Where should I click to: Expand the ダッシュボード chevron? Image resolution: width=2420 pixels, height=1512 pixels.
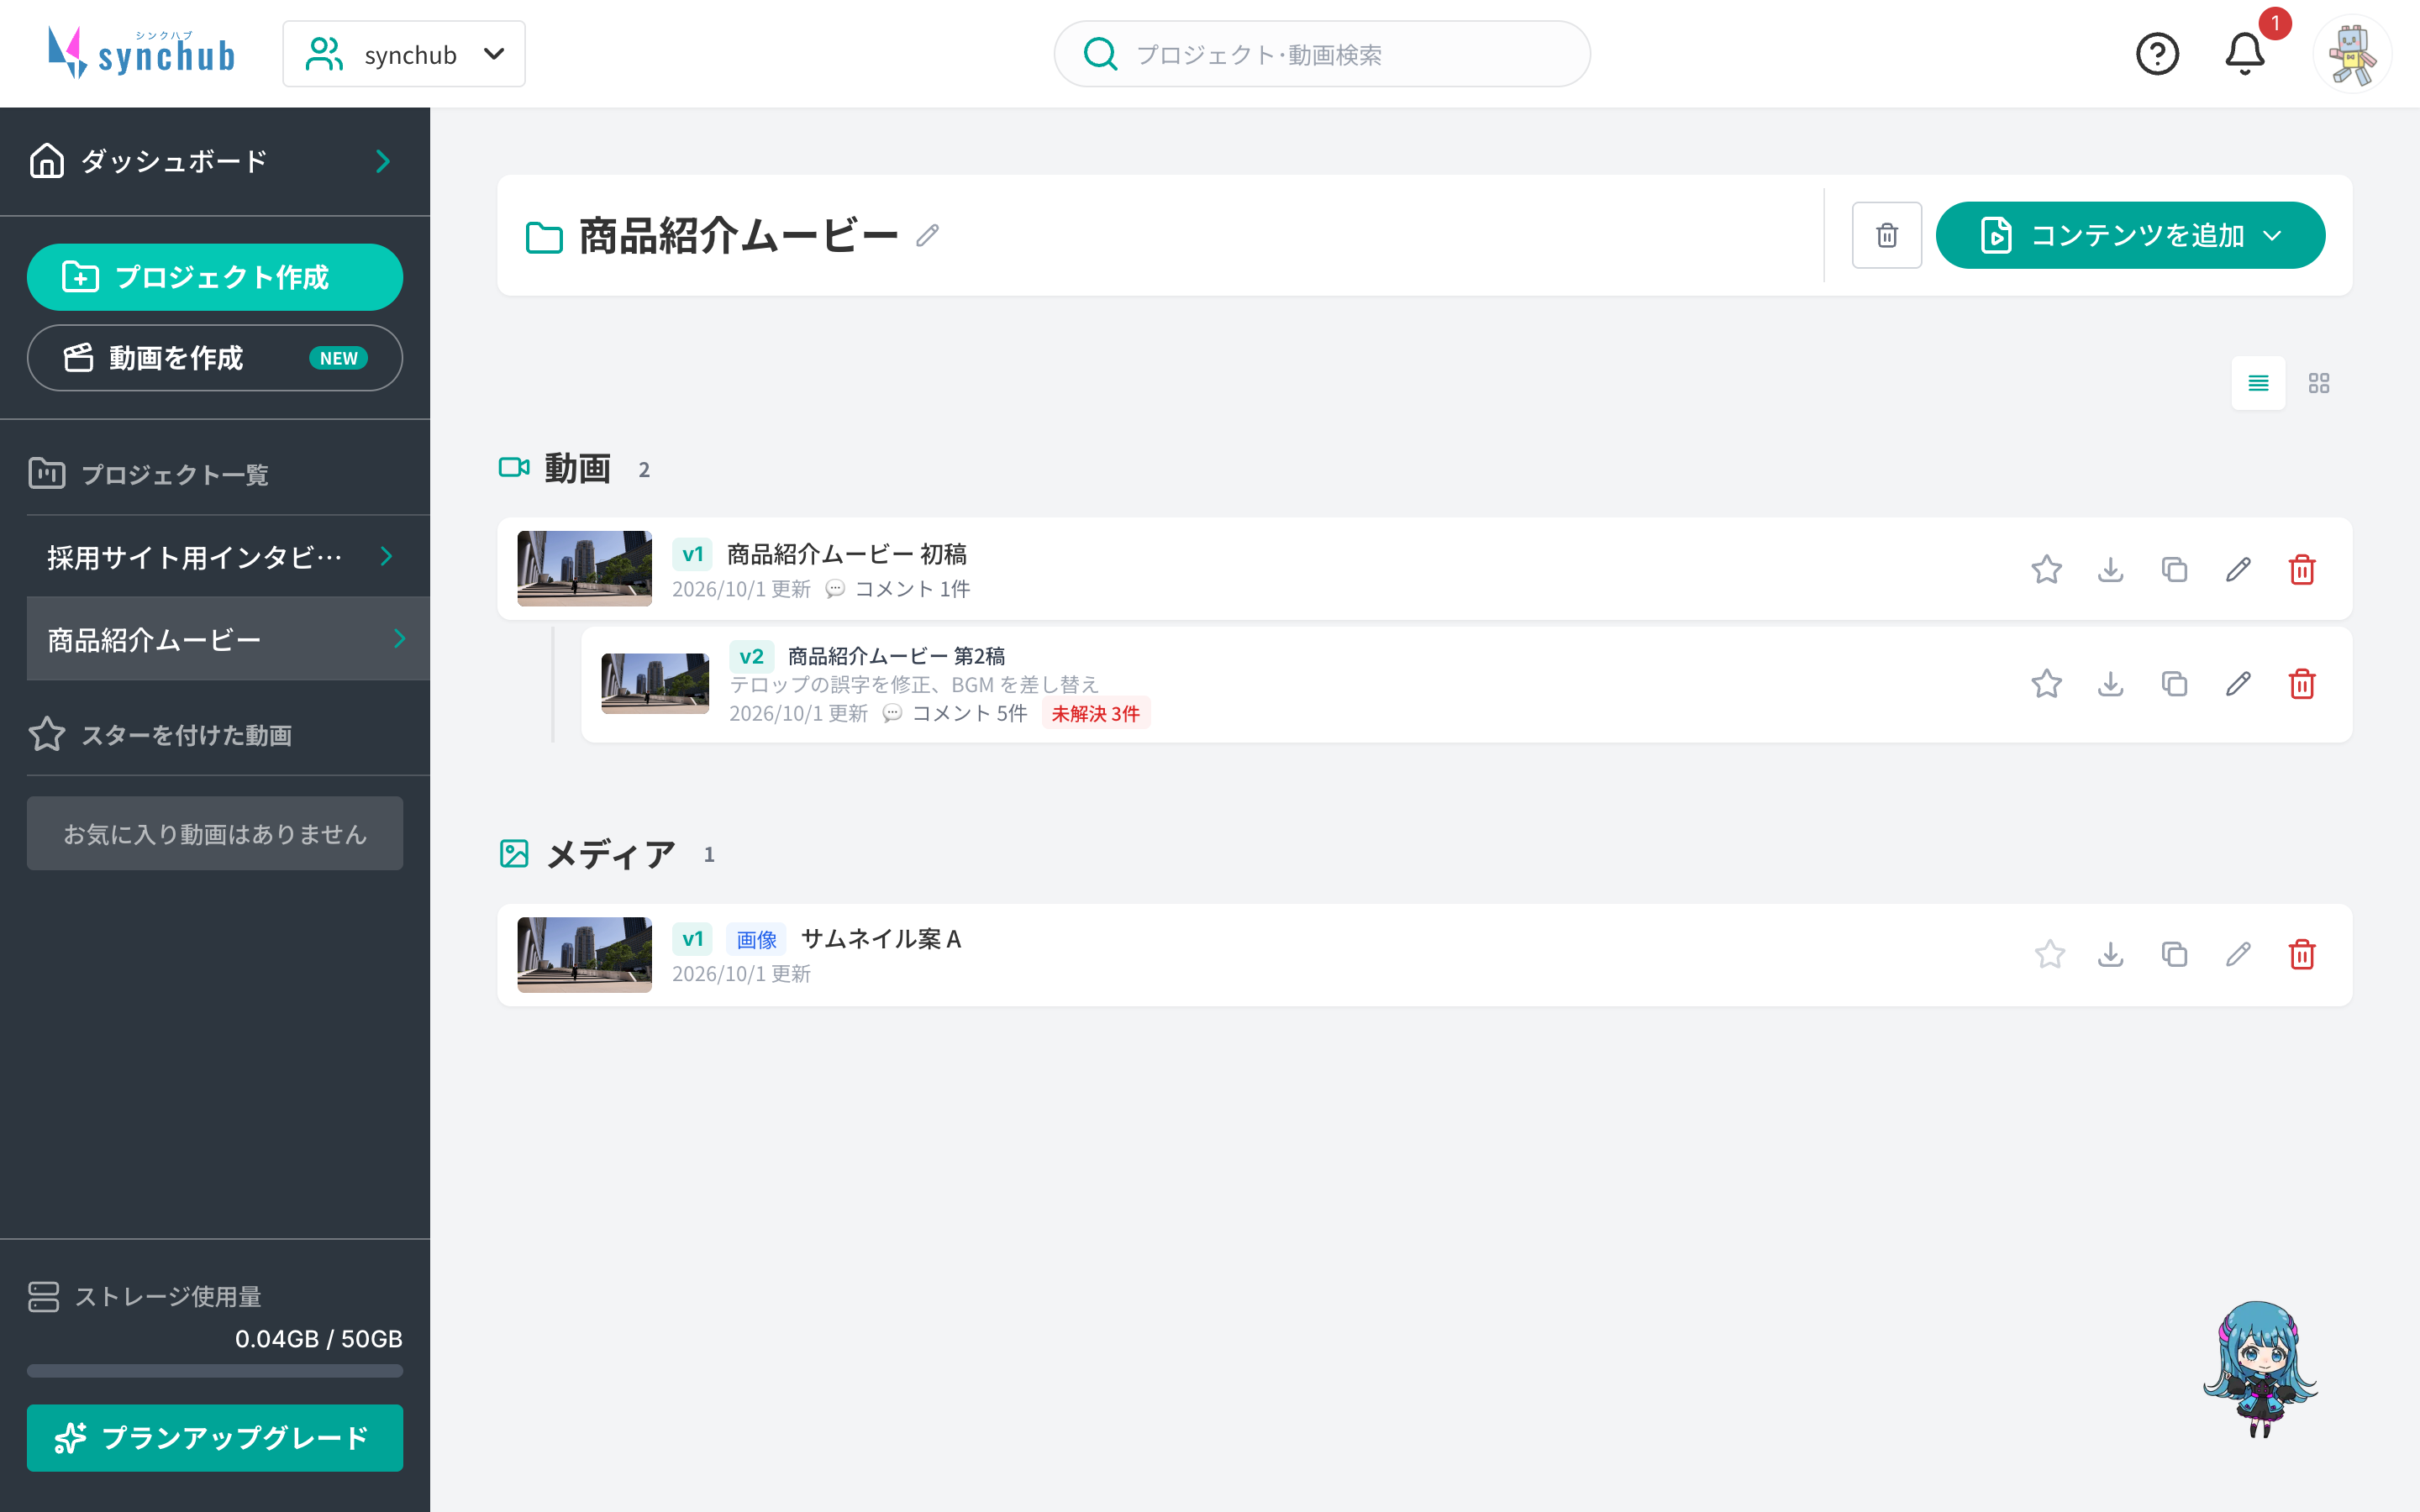(383, 161)
